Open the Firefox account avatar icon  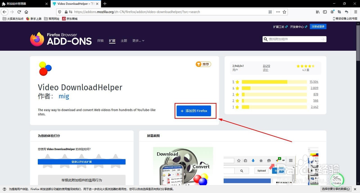tap(332, 12)
